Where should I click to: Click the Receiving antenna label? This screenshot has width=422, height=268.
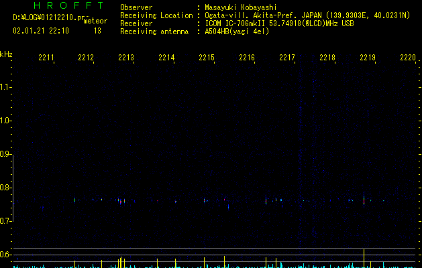154,31
